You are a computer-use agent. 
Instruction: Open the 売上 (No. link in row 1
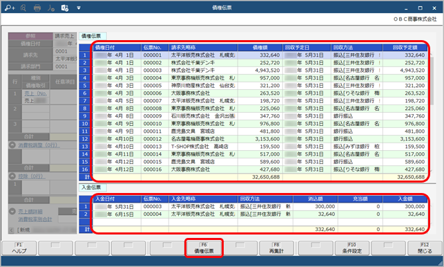pyautogui.click(x=36, y=93)
